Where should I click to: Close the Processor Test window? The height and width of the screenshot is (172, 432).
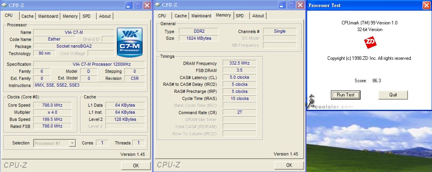click(x=427, y=5)
